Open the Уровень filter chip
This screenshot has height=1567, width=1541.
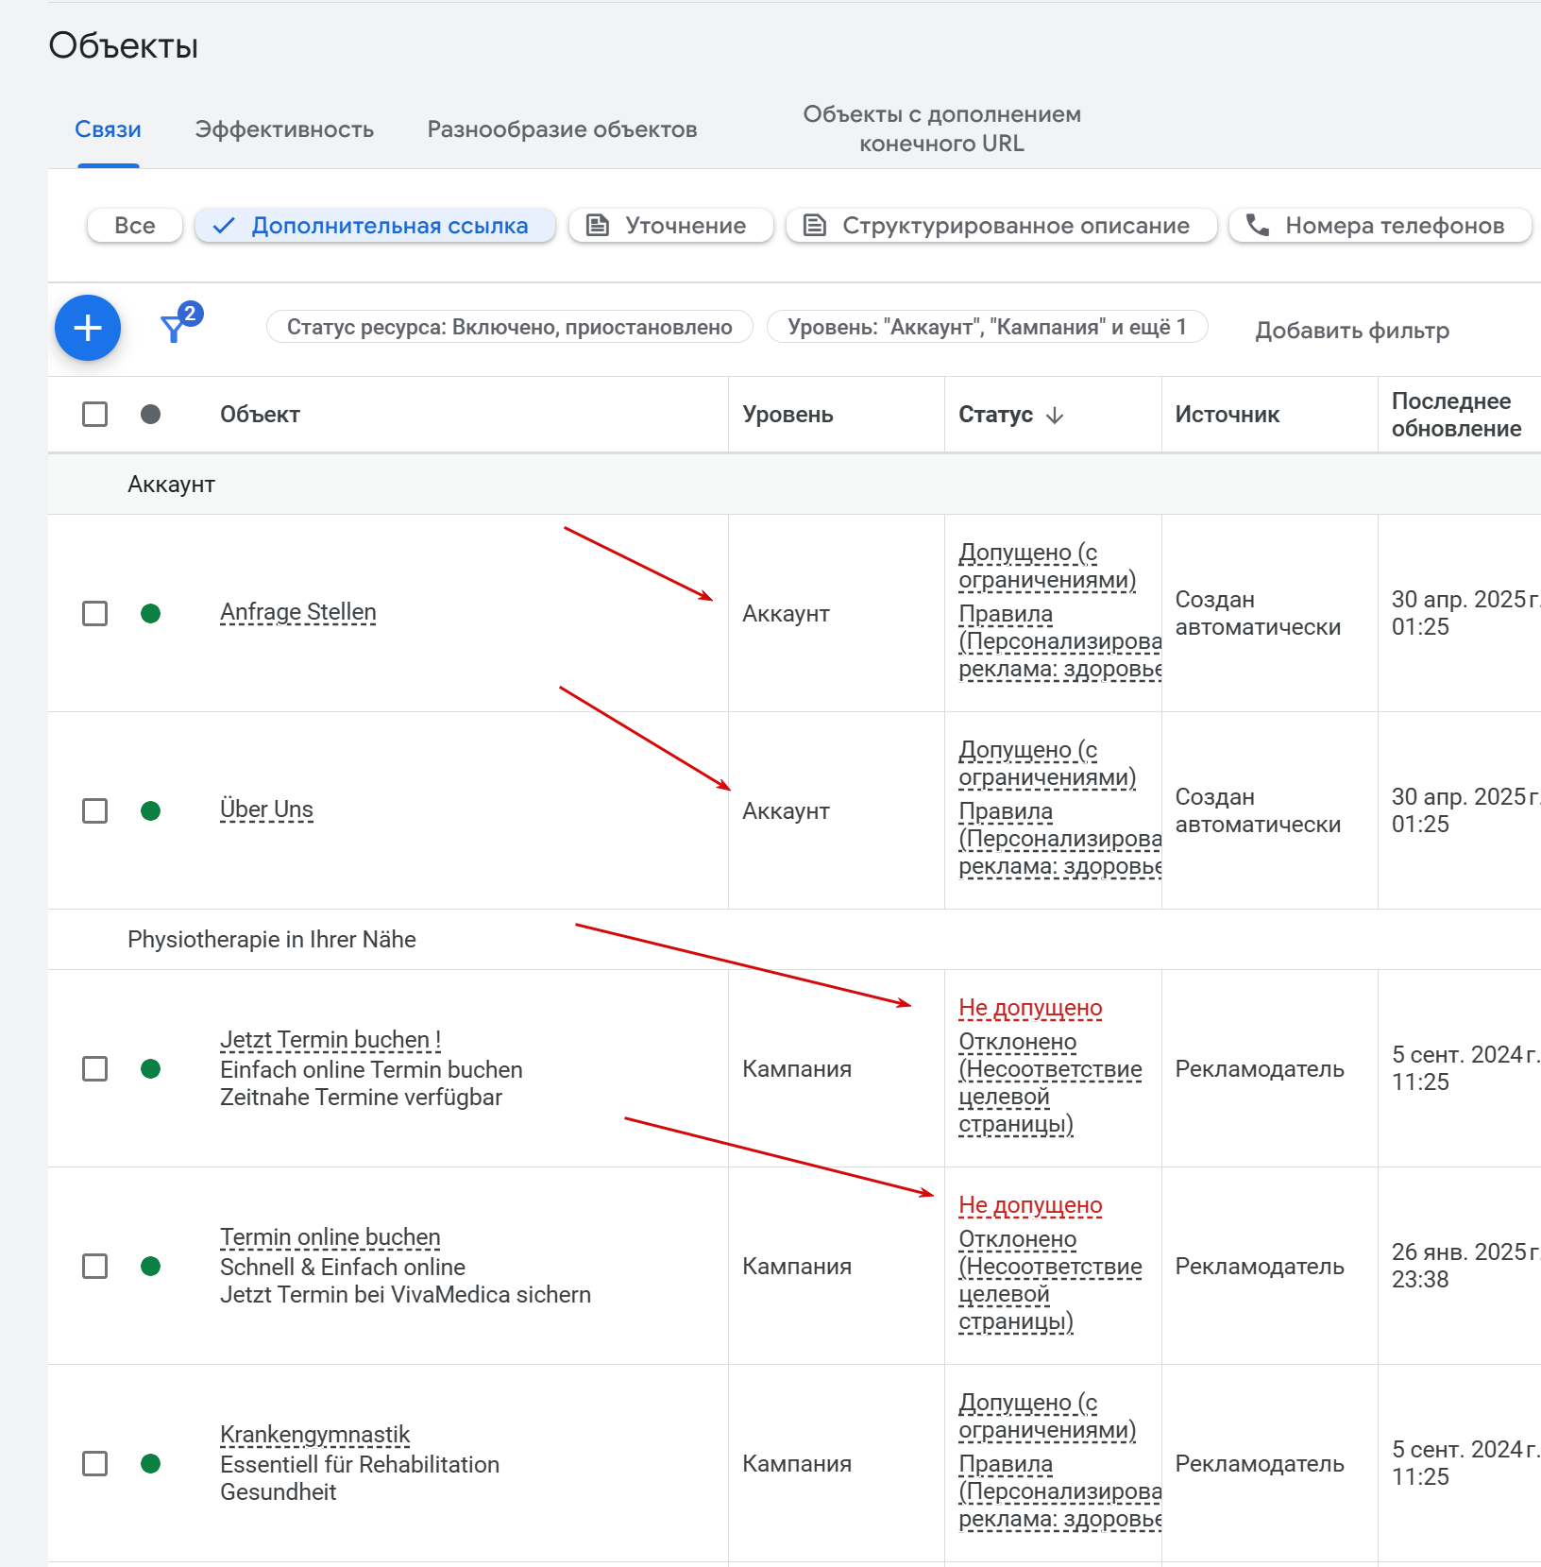pos(987,327)
